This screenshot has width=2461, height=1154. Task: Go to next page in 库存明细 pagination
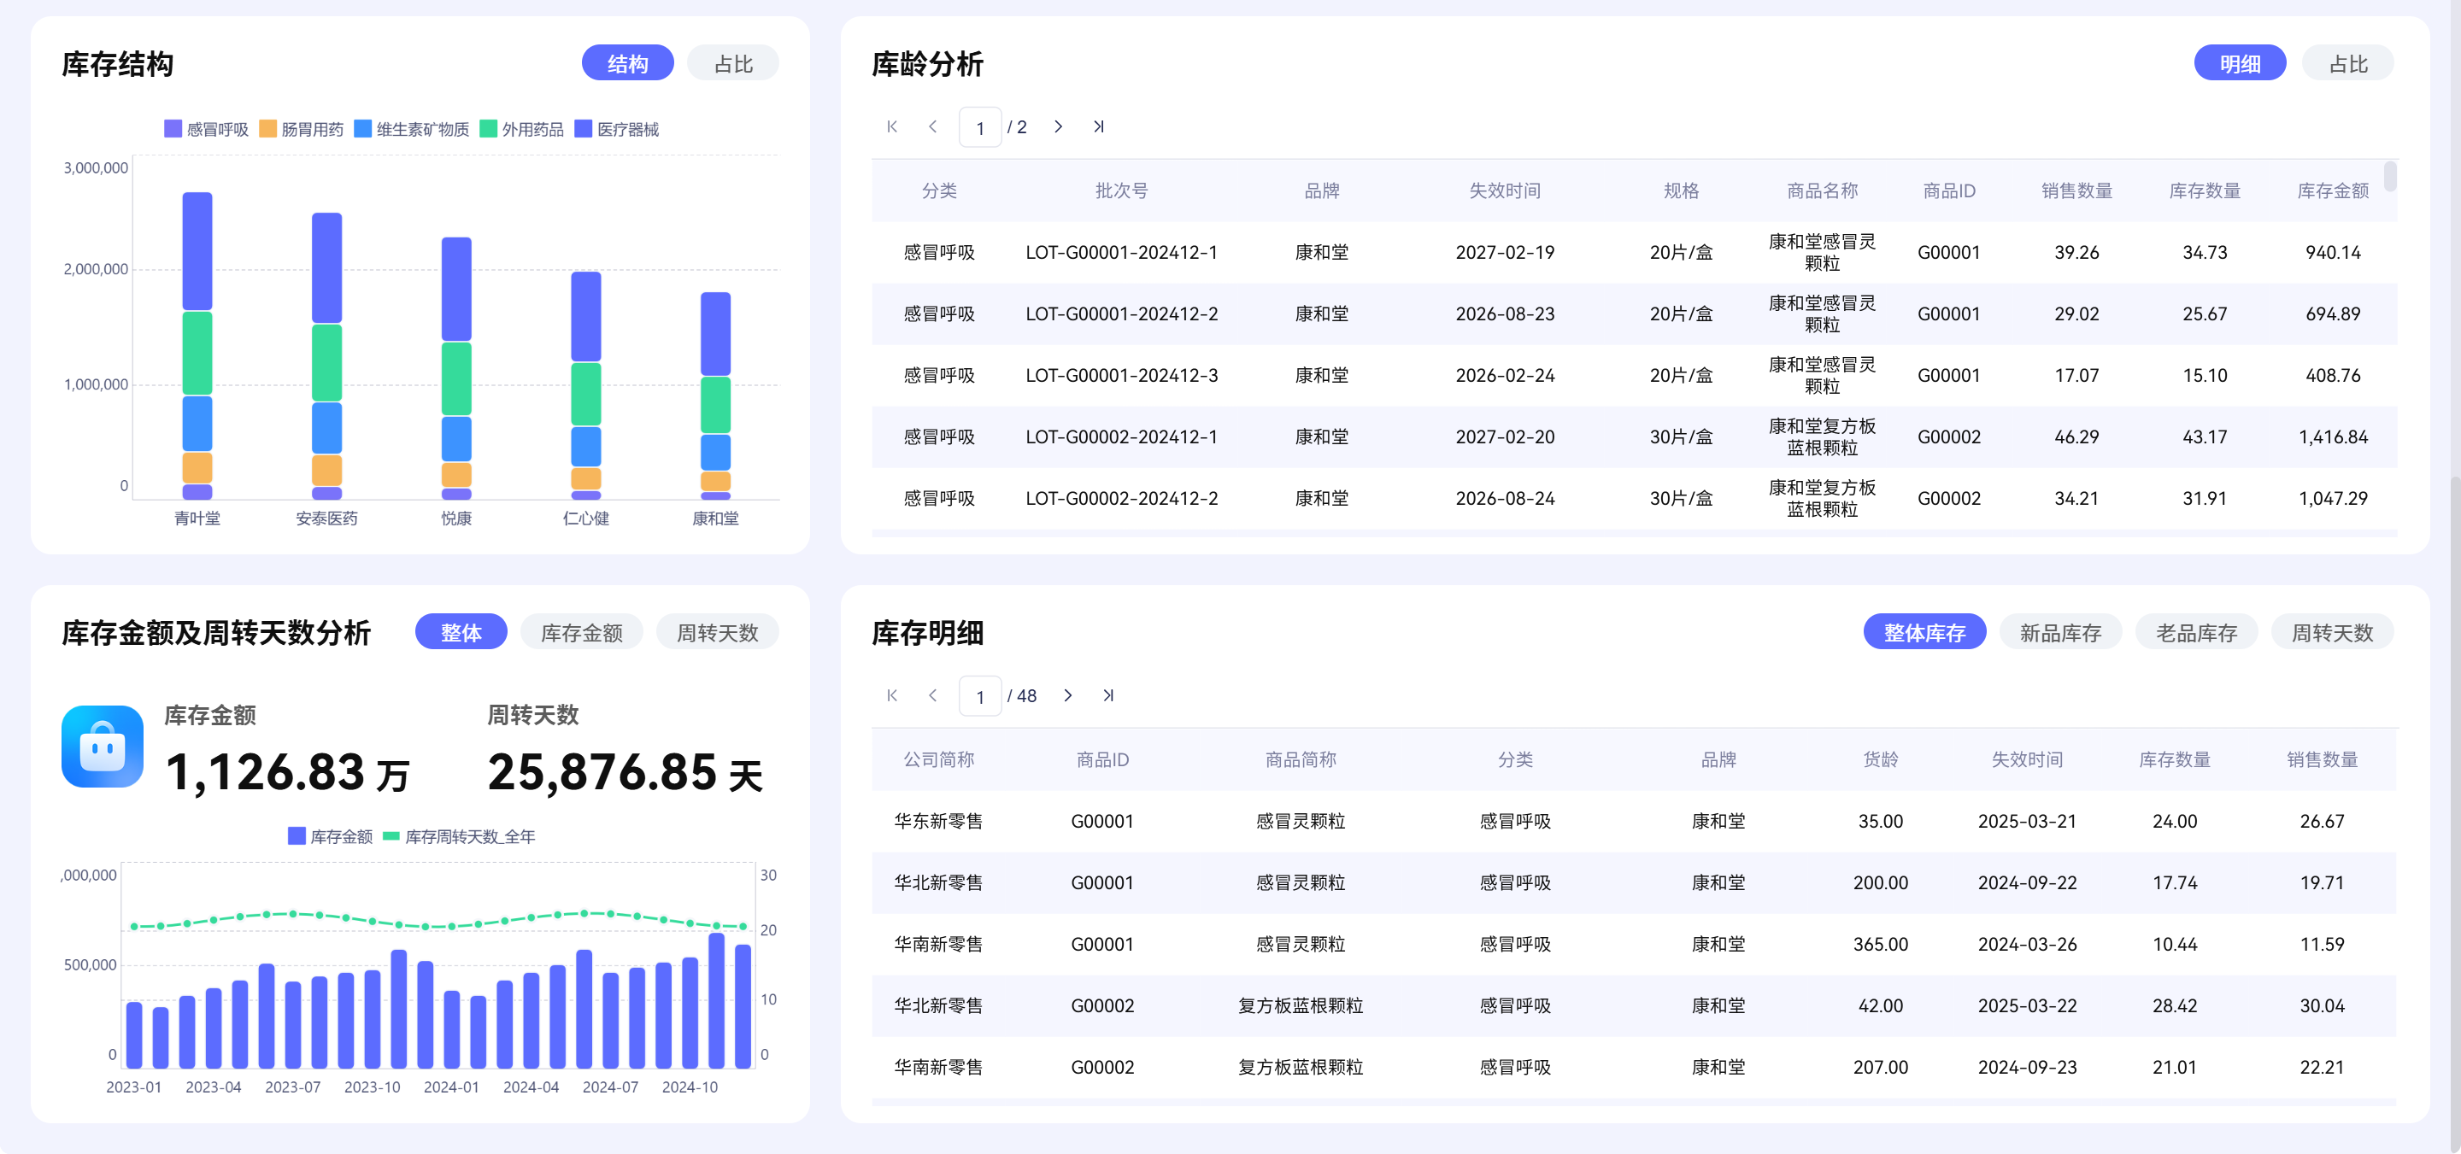(x=1067, y=695)
